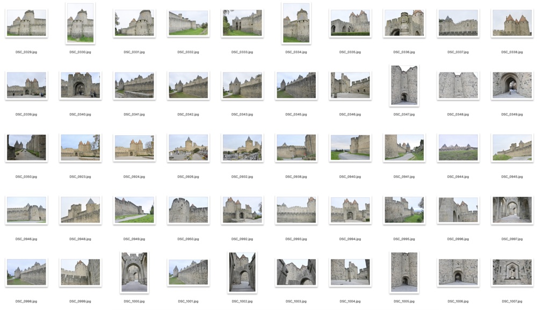Screen dimensions: 550x310
Task: Select the DSC_0994.jpg thumbnail
Action: tap(350, 210)
